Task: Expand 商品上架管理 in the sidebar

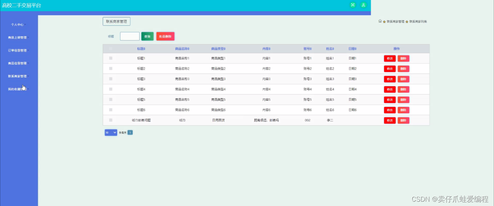Action: [17, 37]
